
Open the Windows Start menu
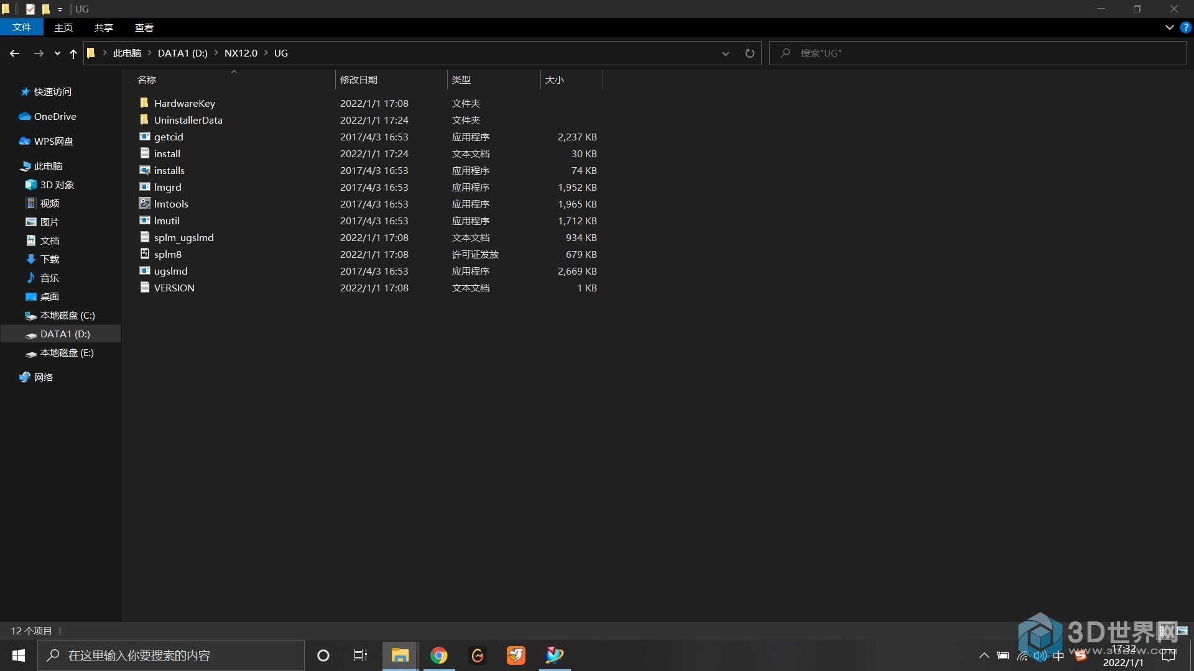pyautogui.click(x=19, y=655)
